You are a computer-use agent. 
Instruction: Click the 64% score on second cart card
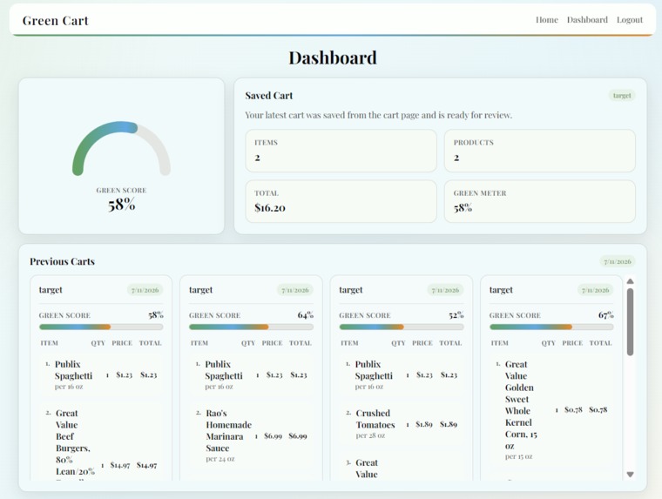pyautogui.click(x=306, y=315)
